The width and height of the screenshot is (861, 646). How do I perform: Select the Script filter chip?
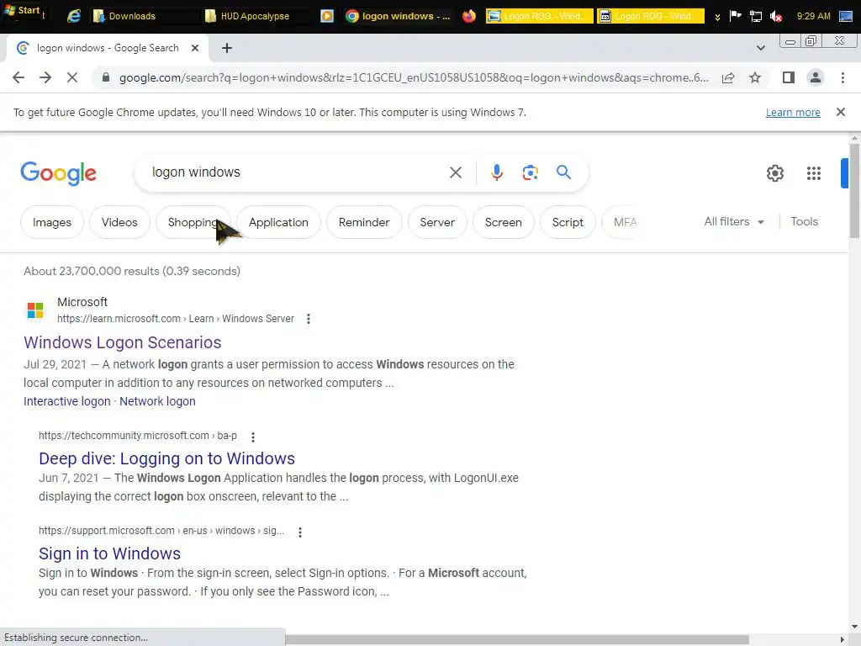click(x=568, y=222)
